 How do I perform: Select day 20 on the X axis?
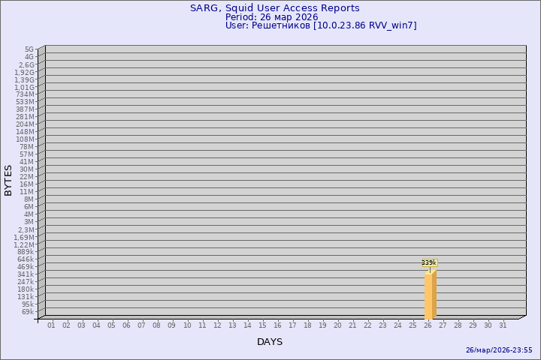(x=337, y=325)
